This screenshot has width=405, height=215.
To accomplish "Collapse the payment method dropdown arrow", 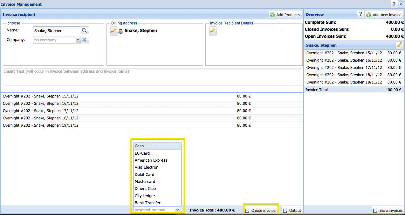I will [178, 210].
